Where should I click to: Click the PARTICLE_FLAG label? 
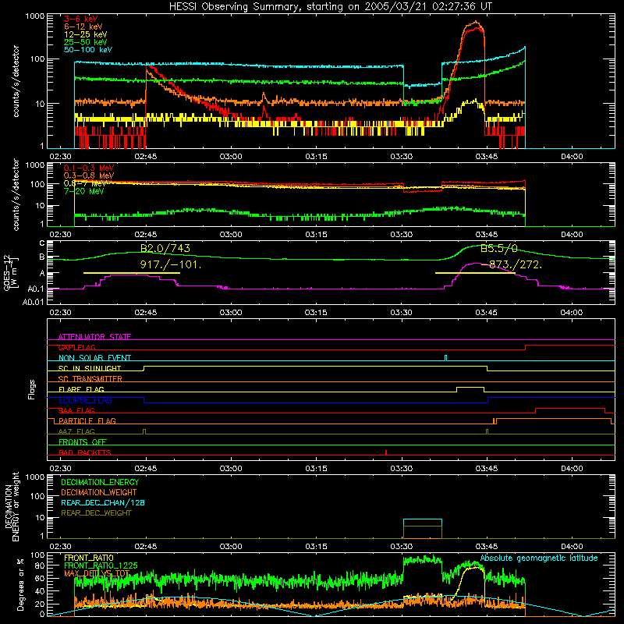point(87,421)
